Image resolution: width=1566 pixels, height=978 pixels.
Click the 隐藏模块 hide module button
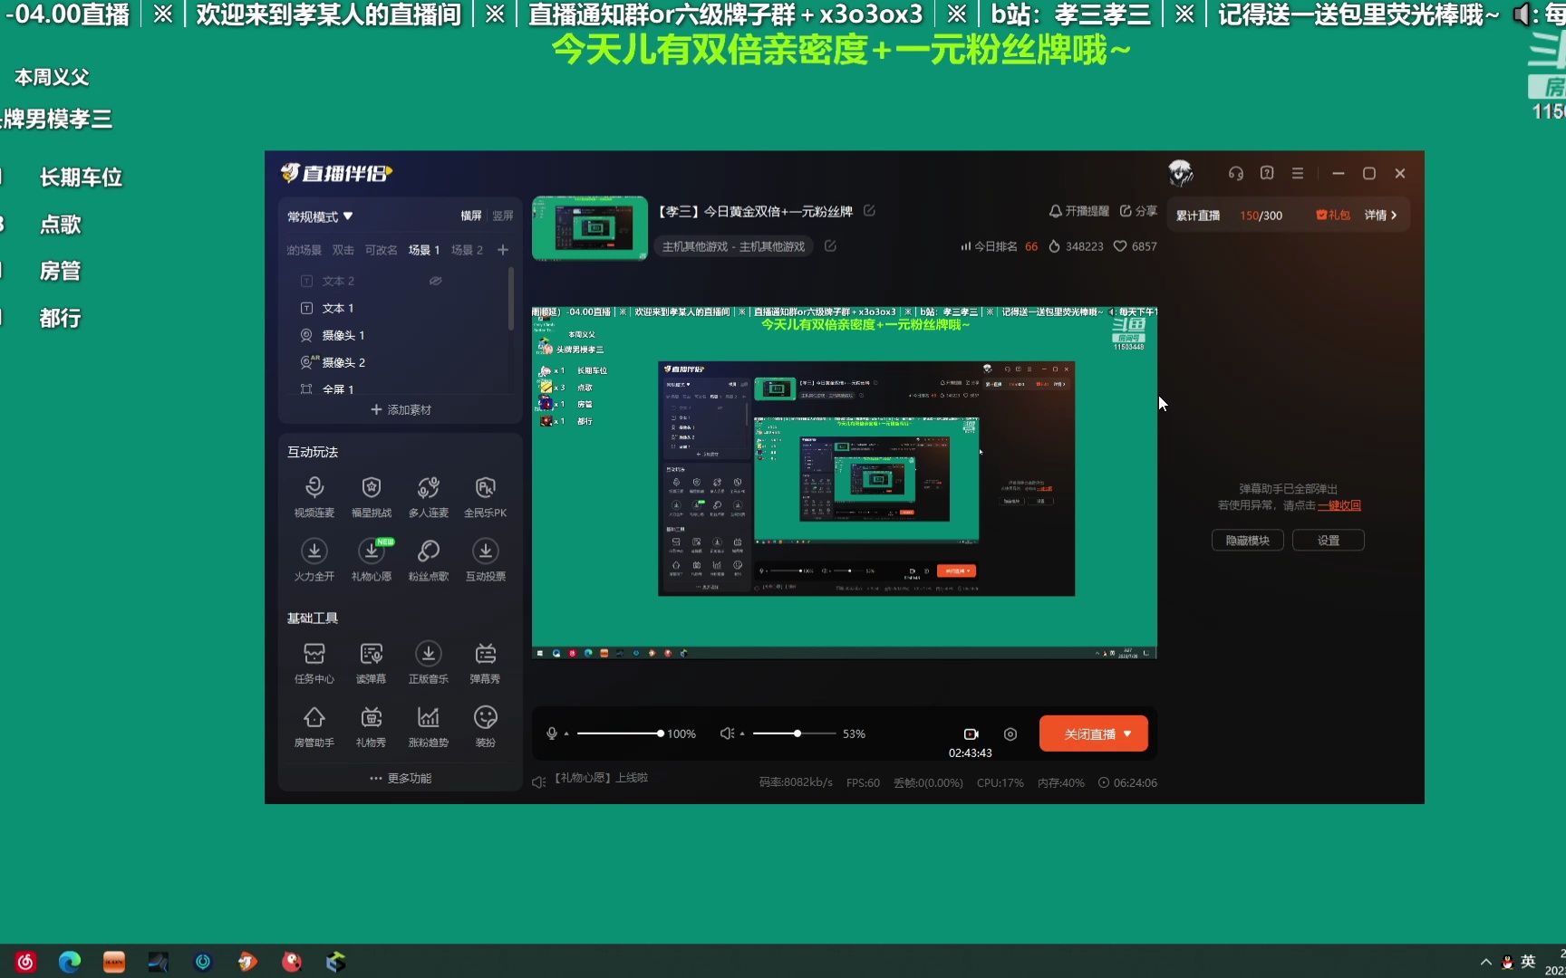pos(1248,541)
